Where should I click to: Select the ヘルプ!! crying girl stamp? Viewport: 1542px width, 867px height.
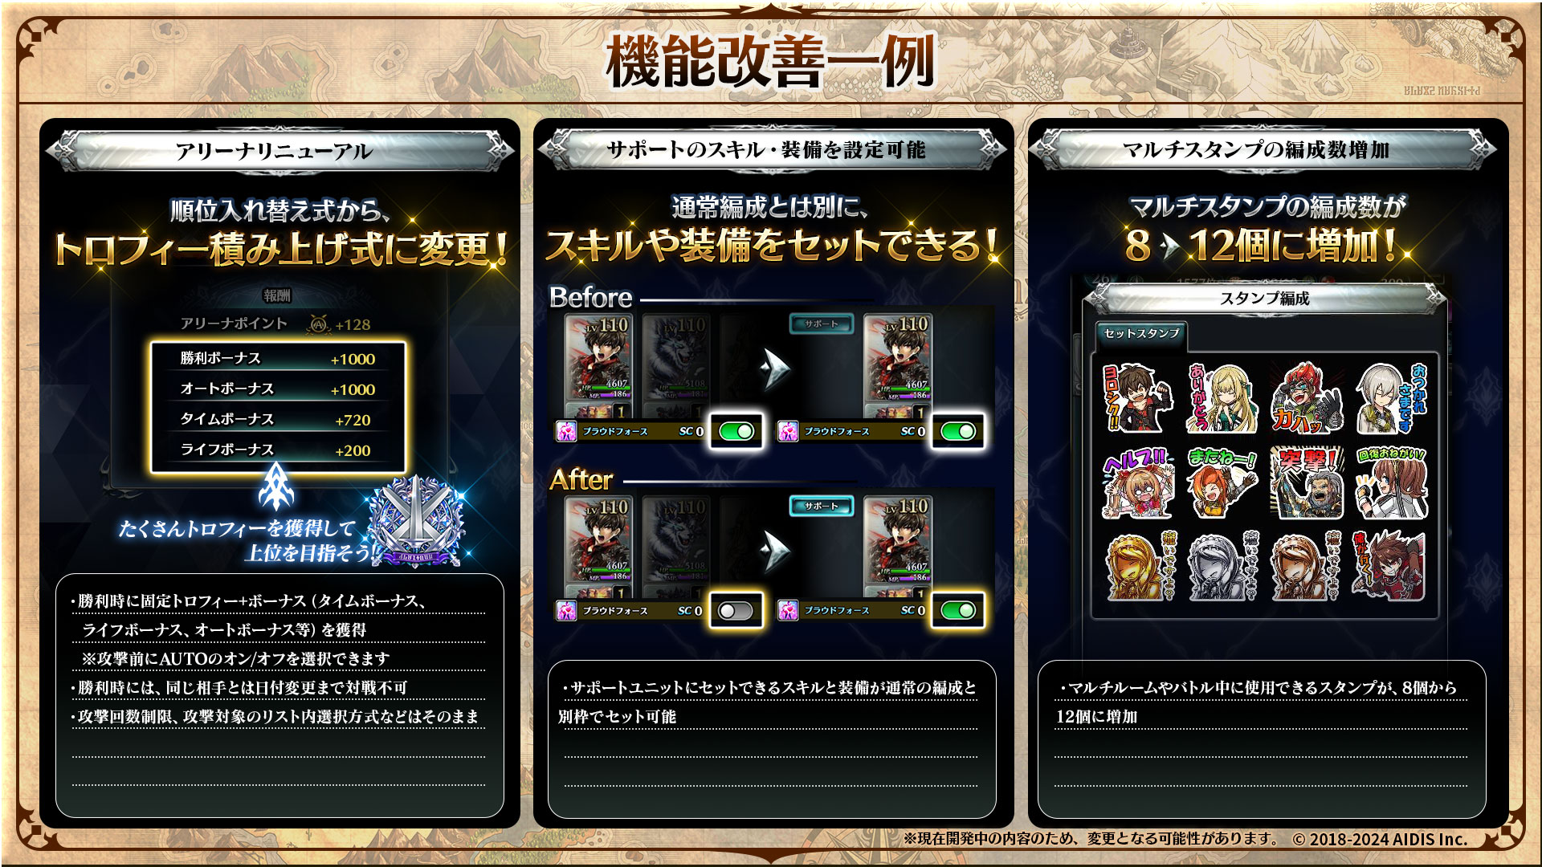point(1137,483)
